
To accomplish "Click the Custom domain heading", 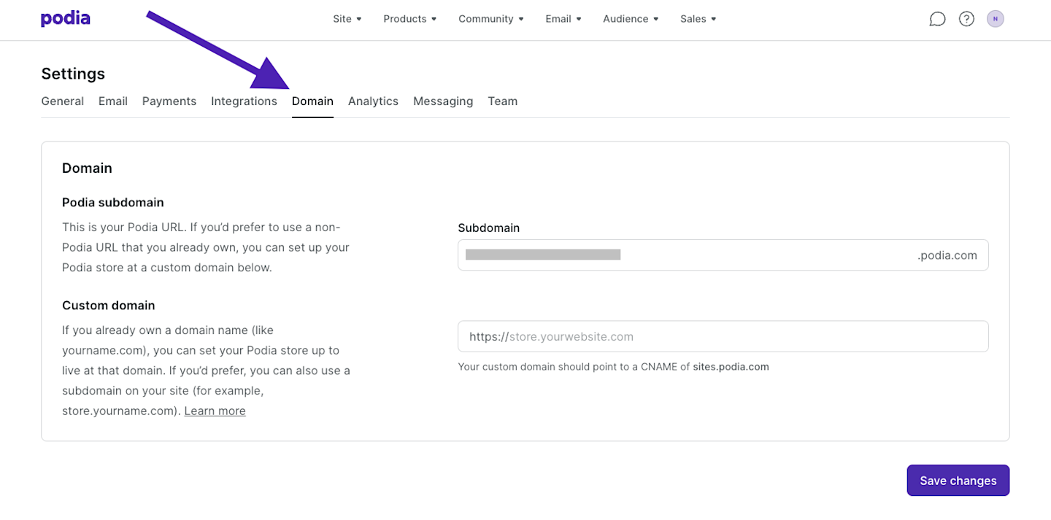I will [x=109, y=305].
